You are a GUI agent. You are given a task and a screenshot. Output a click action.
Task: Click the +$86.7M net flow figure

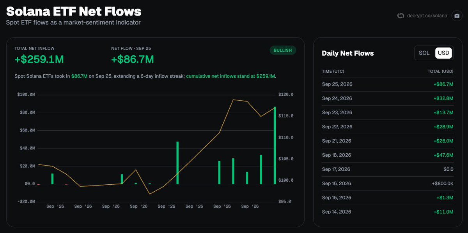coord(132,60)
